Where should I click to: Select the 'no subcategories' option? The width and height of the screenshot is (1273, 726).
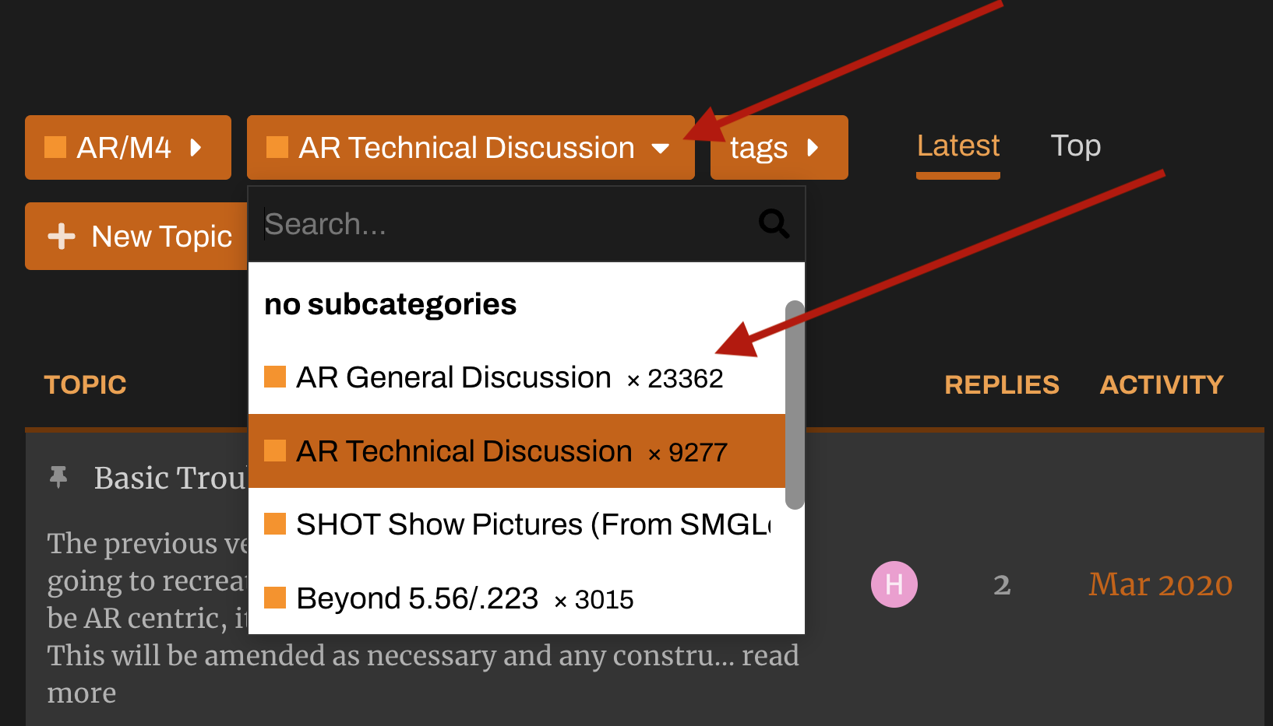(x=390, y=304)
